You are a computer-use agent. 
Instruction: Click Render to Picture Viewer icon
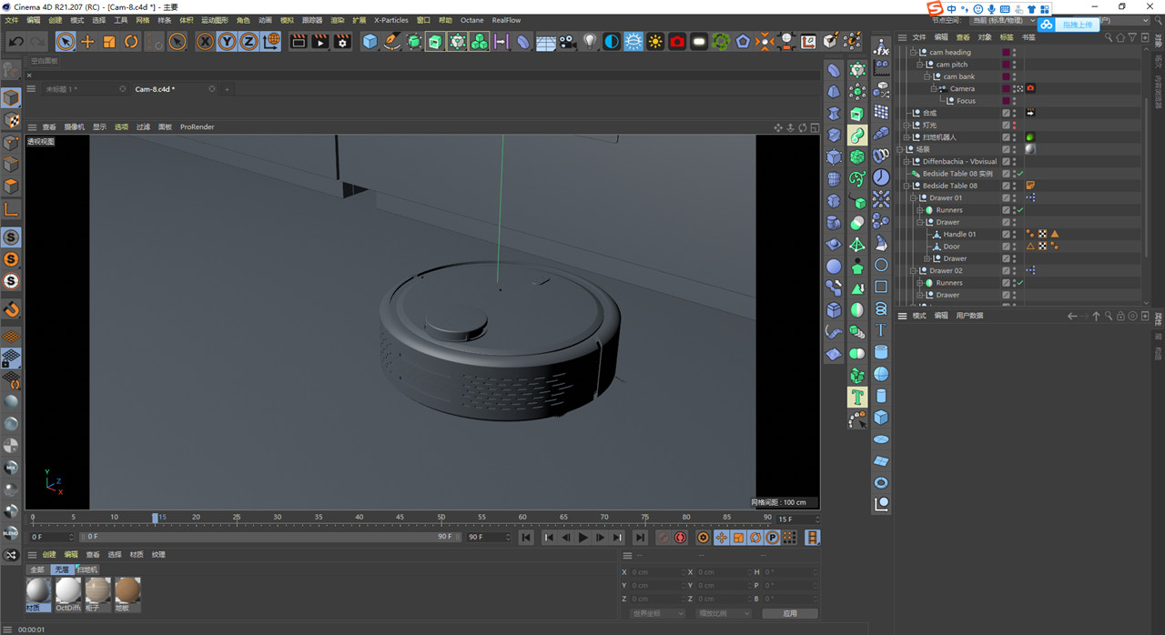coord(320,41)
